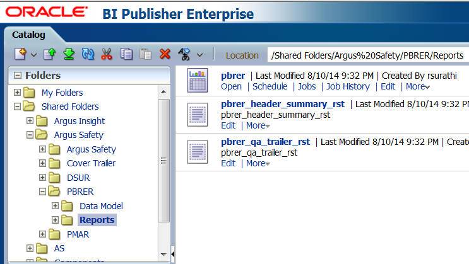The height and width of the screenshot is (264, 469).
Task: Click the PMAR folder icon
Action: point(54,234)
